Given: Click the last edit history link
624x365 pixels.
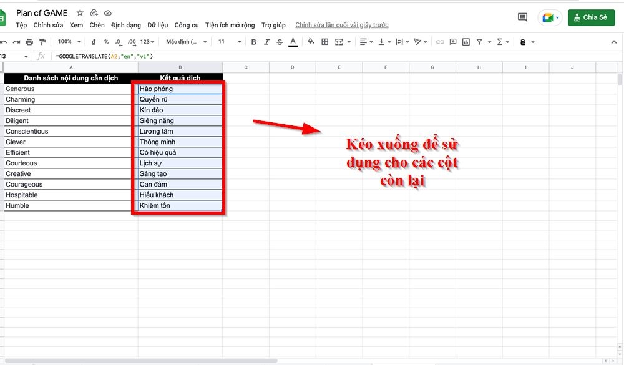Looking at the screenshot, I should point(342,25).
